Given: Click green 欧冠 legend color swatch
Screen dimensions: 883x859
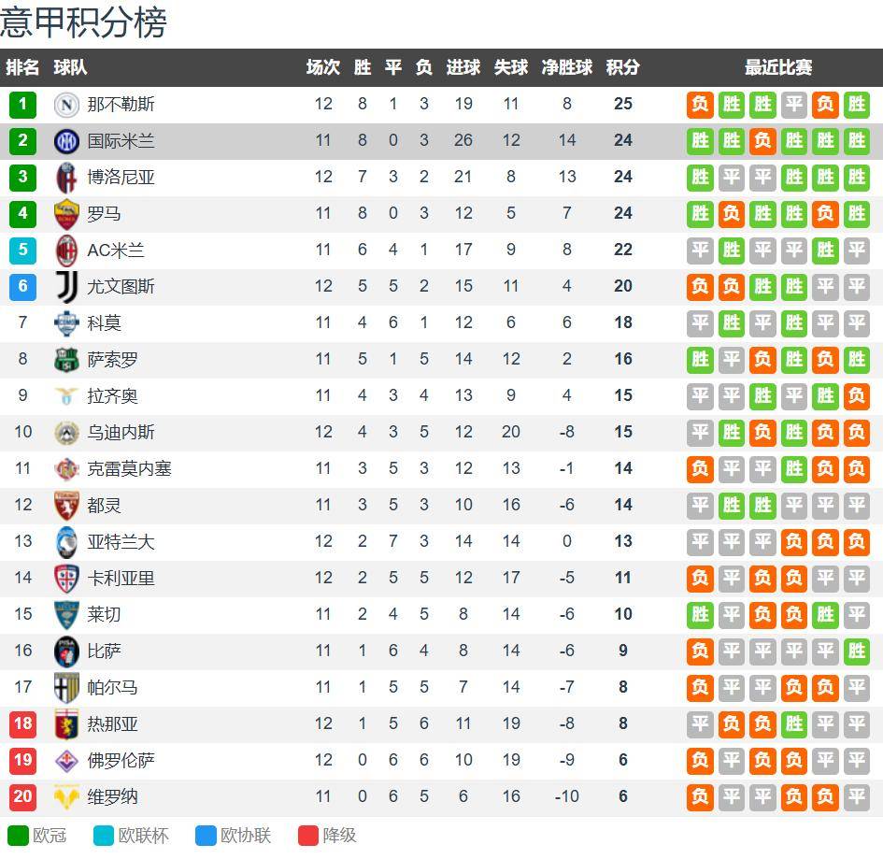Looking at the screenshot, I should (x=18, y=836).
